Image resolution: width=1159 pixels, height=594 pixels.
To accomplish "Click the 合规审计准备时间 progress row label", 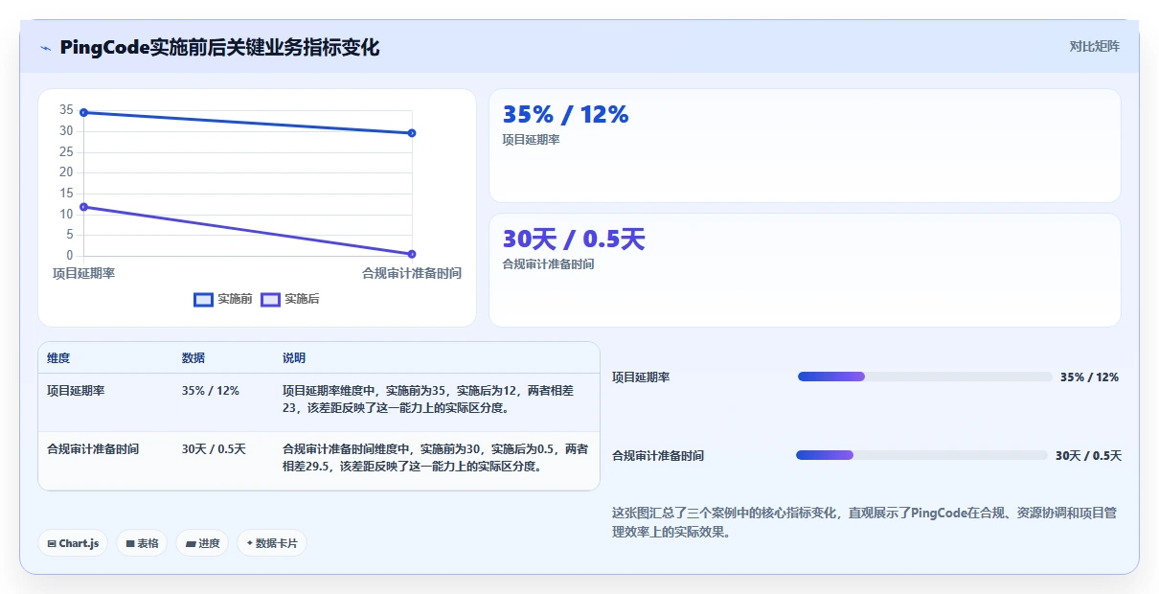I will point(658,456).
